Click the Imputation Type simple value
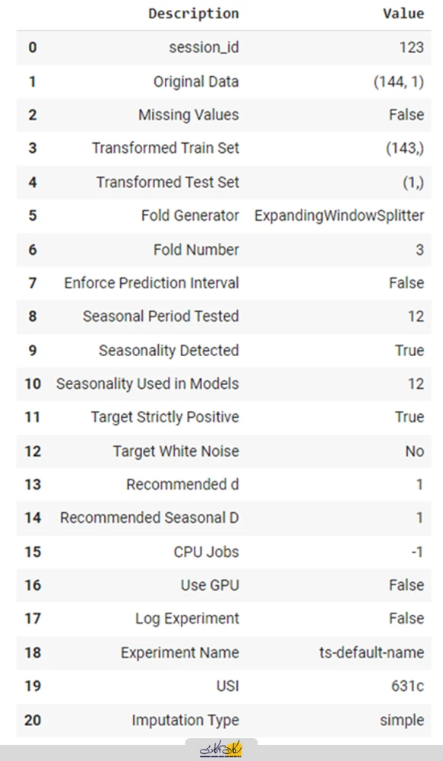443x761 pixels. (x=402, y=720)
